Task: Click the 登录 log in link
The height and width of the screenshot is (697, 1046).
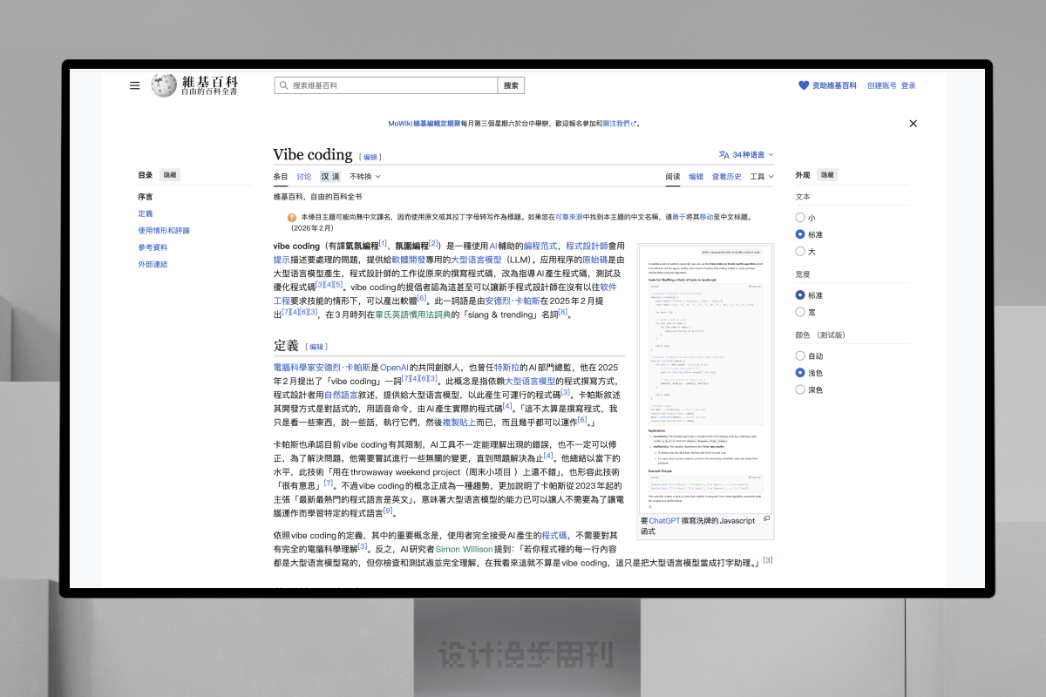Action: 908,85
